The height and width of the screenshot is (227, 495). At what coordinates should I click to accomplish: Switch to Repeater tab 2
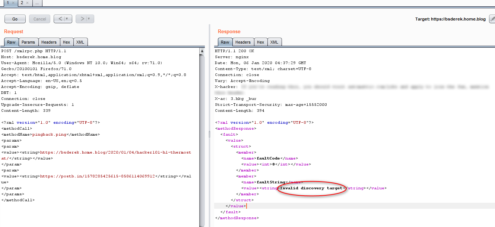(x=22, y=3)
